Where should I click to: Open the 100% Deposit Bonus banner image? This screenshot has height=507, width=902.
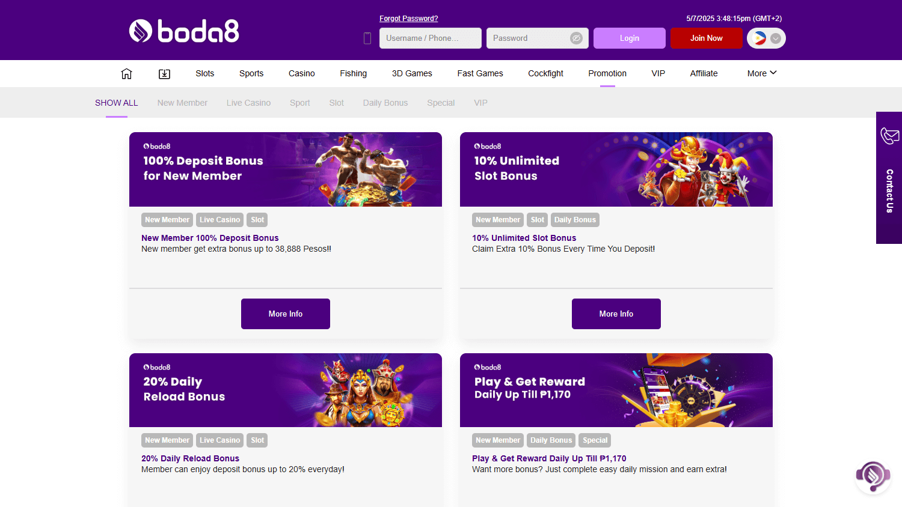coord(286,169)
